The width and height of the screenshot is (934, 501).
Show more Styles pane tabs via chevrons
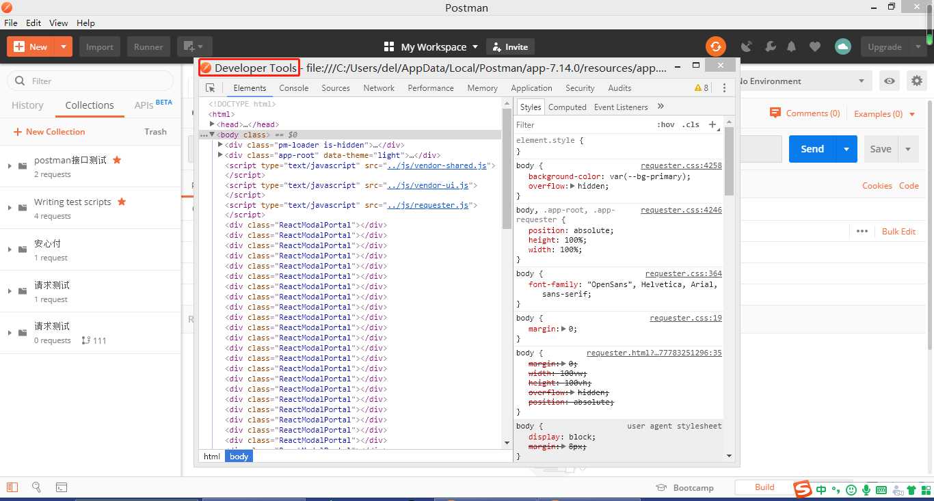coord(661,107)
